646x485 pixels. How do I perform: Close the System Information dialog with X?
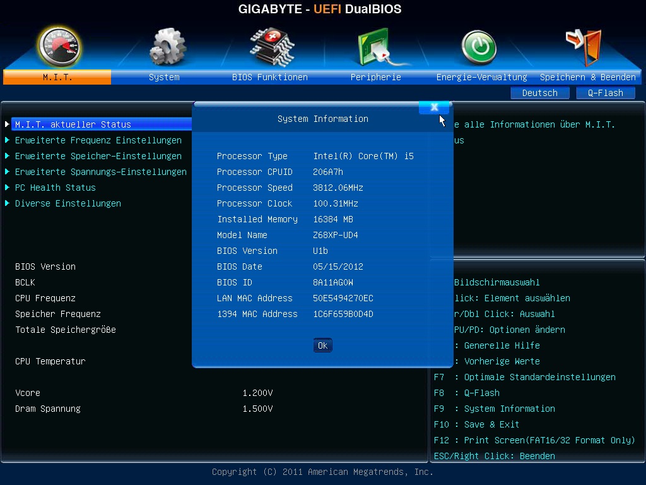click(x=434, y=107)
